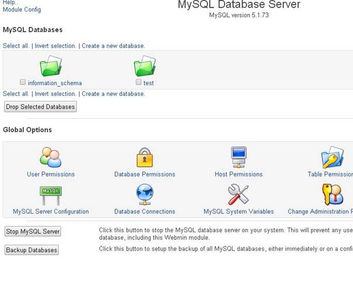Click upper Invert selection link

click(x=56, y=46)
